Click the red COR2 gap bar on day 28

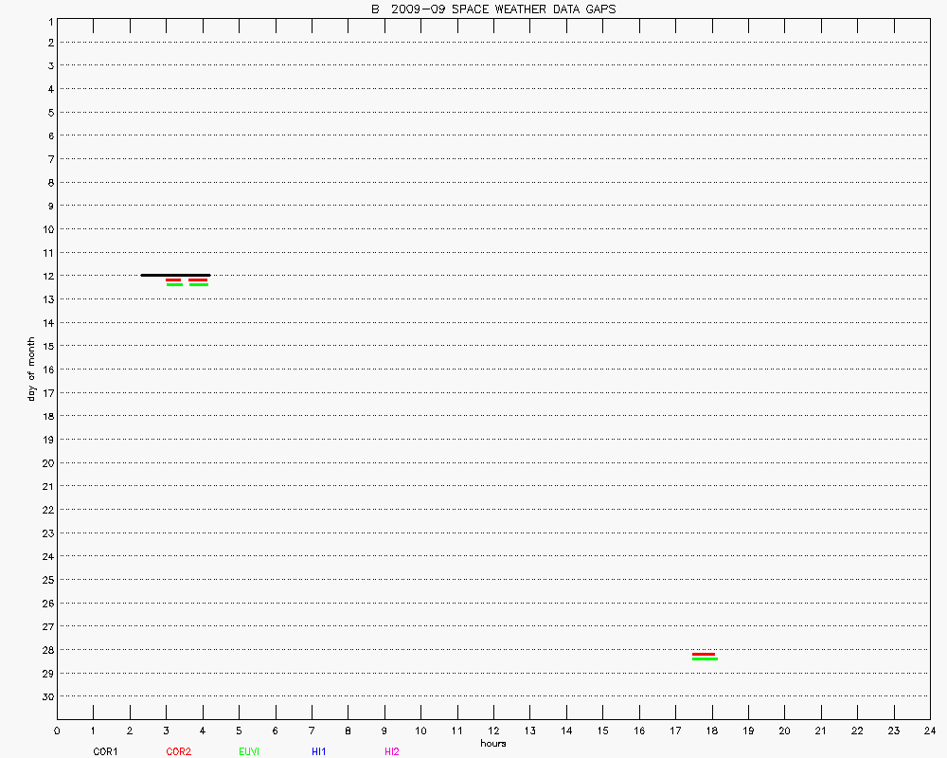pyautogui.click(x=704, y=654)
